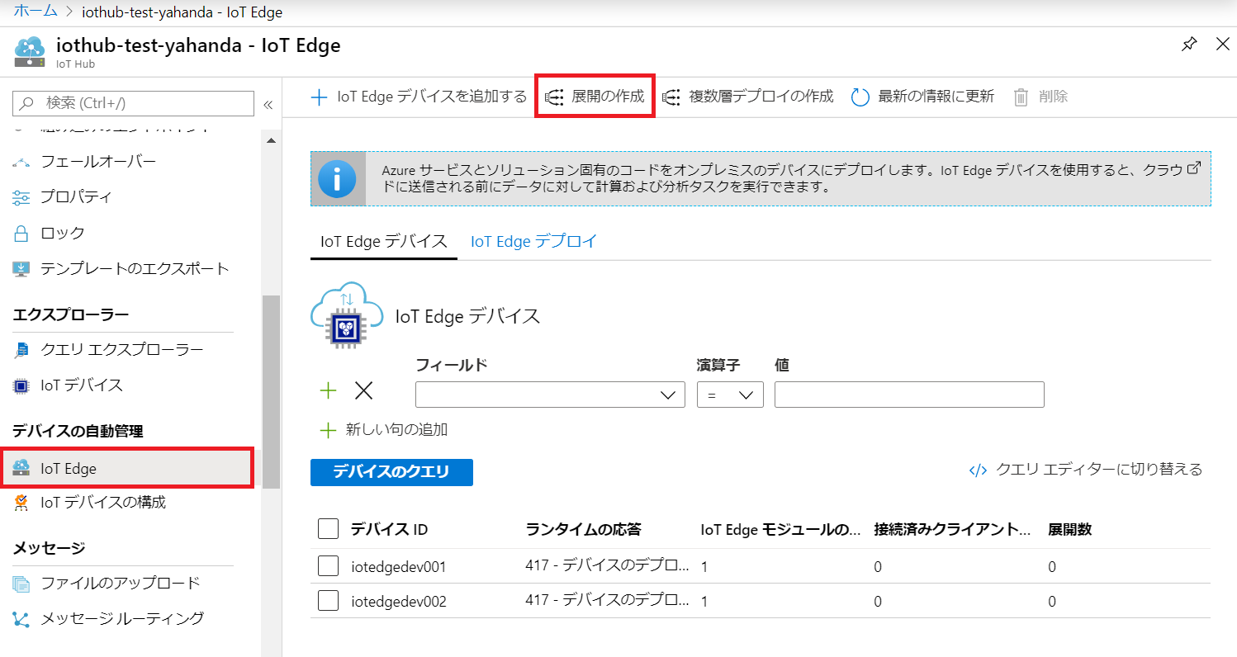Click the search magnifier icon in sidebar
The width and height of the screenshot is (1237, 657).
[x=27, y=103]
